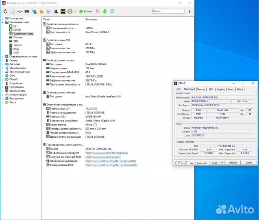This screenshot has width=259, height=220.
Task: Expand the Хранение данных tree node
Action: click(x=2, y=72)
